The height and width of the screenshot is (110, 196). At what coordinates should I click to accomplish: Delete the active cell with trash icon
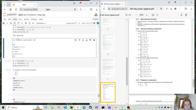tap(94, 40)
